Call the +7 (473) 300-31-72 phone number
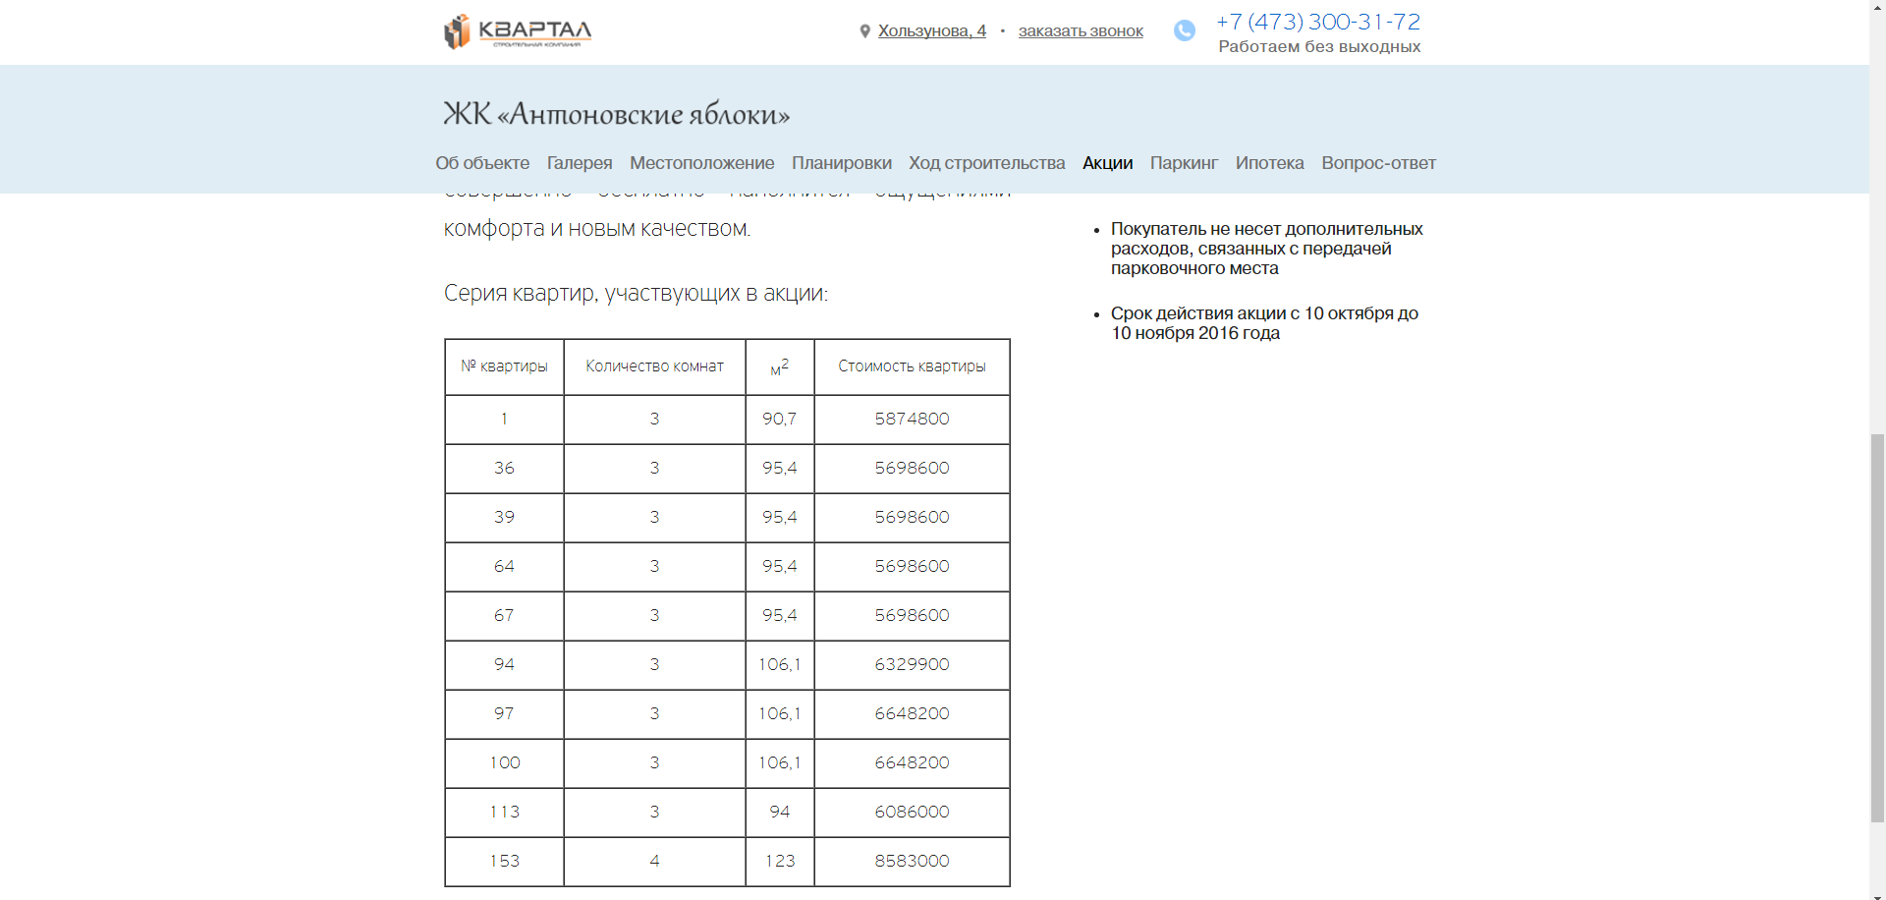 pyautogui.click(x=1318, y=22)
